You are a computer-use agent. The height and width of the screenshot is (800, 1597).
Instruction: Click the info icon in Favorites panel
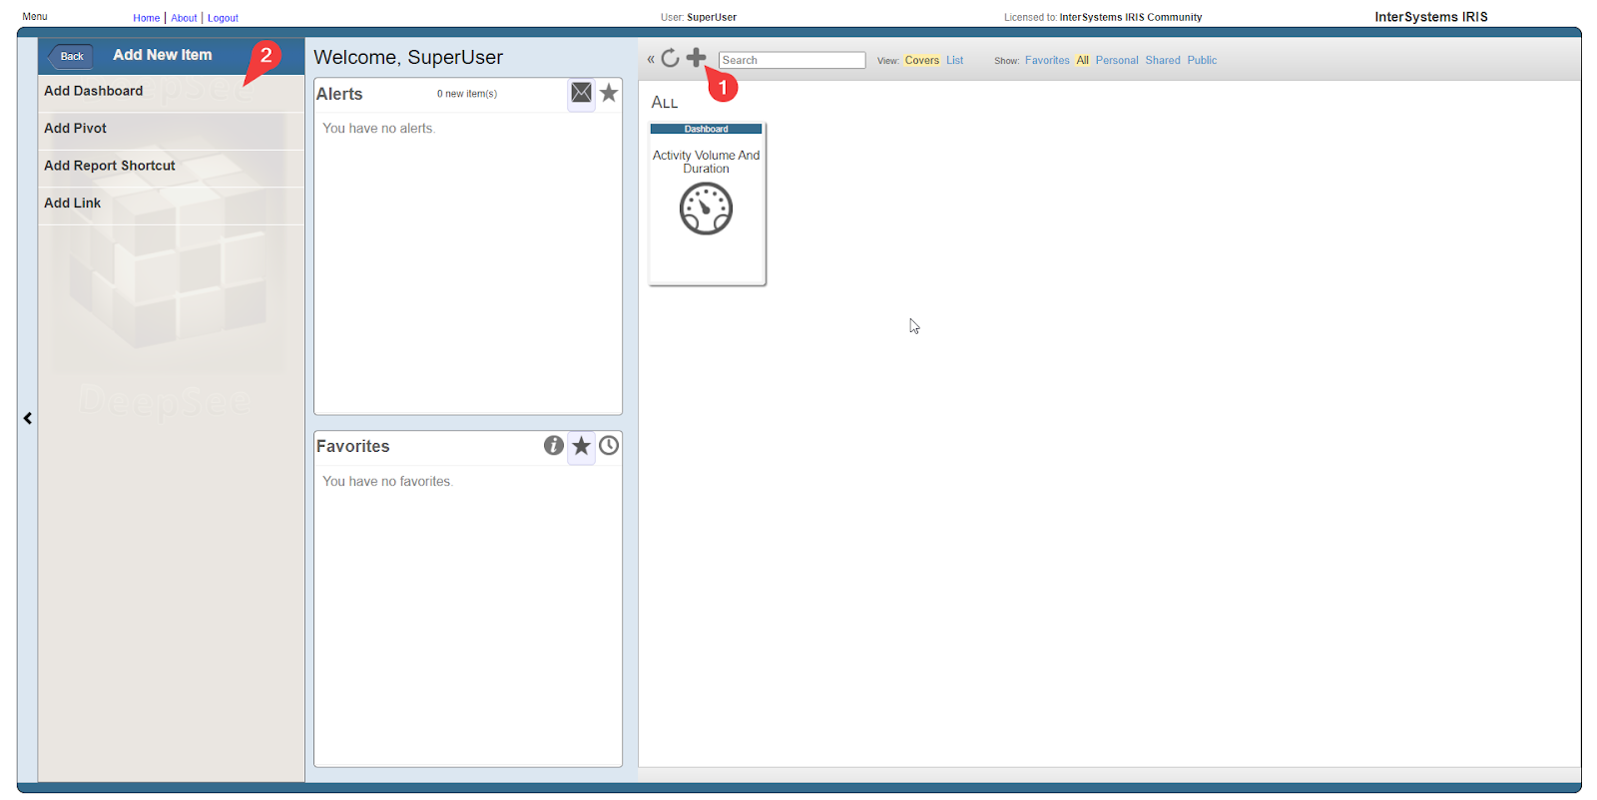coord(553,446)
